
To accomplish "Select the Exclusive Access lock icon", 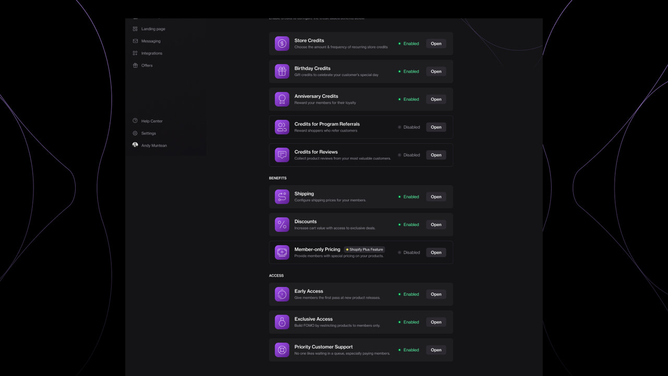I will [282, 322].
